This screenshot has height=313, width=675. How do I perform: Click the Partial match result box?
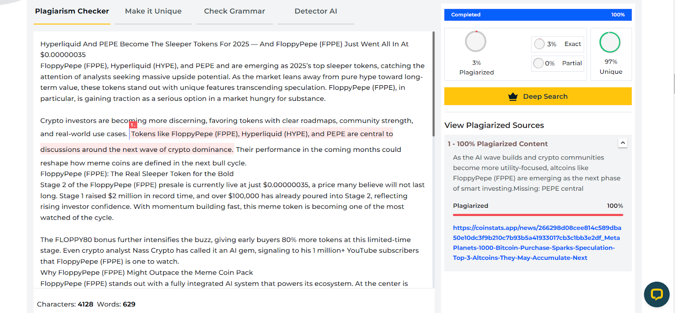[558, 63]
